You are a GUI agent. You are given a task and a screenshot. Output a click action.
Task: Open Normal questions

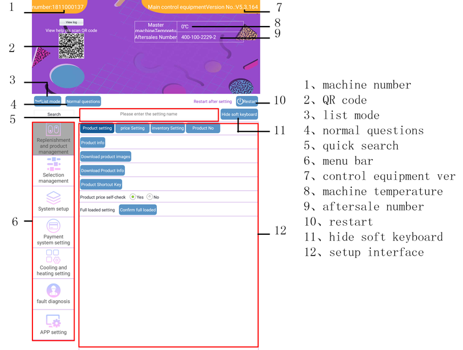click(x=83, y=101)
